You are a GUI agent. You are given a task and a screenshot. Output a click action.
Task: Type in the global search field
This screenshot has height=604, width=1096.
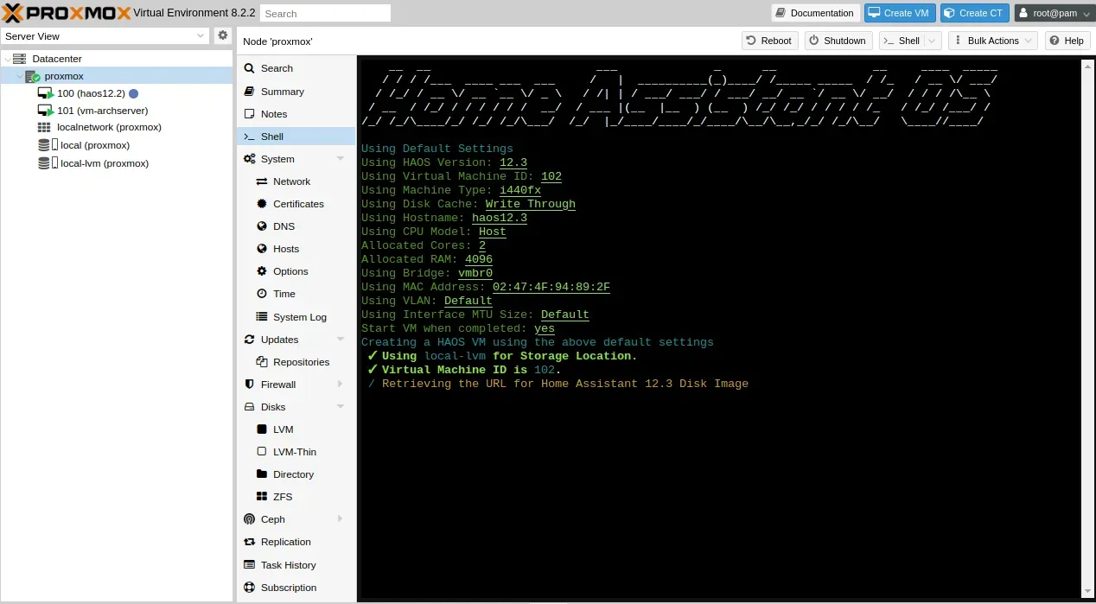(324, 13)
